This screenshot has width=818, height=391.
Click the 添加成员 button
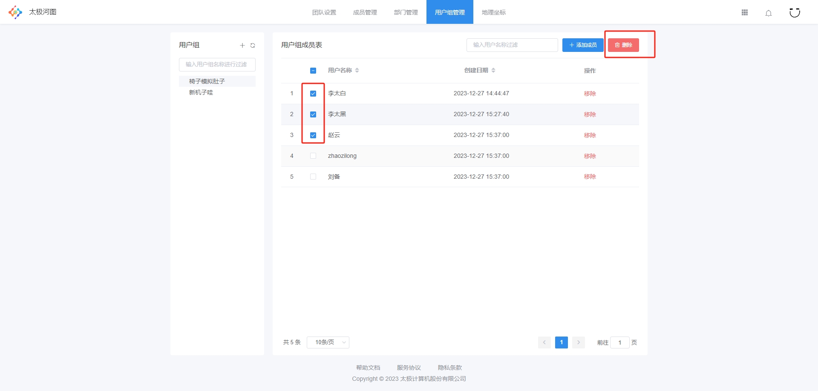click(583, 45)
